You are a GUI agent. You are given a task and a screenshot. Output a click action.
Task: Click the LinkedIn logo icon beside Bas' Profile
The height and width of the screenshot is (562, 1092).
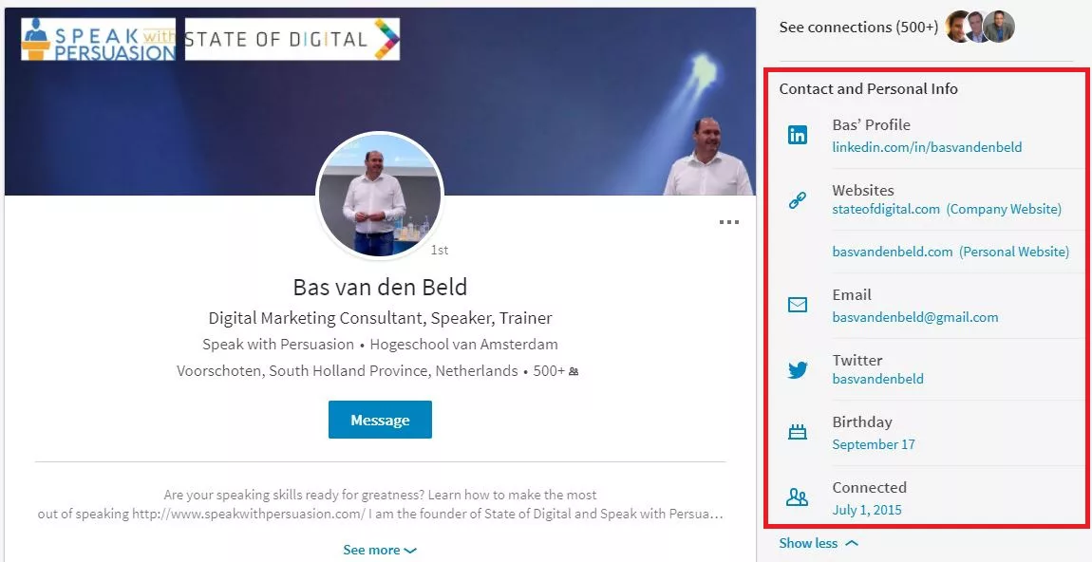click(x=798, y=136)
